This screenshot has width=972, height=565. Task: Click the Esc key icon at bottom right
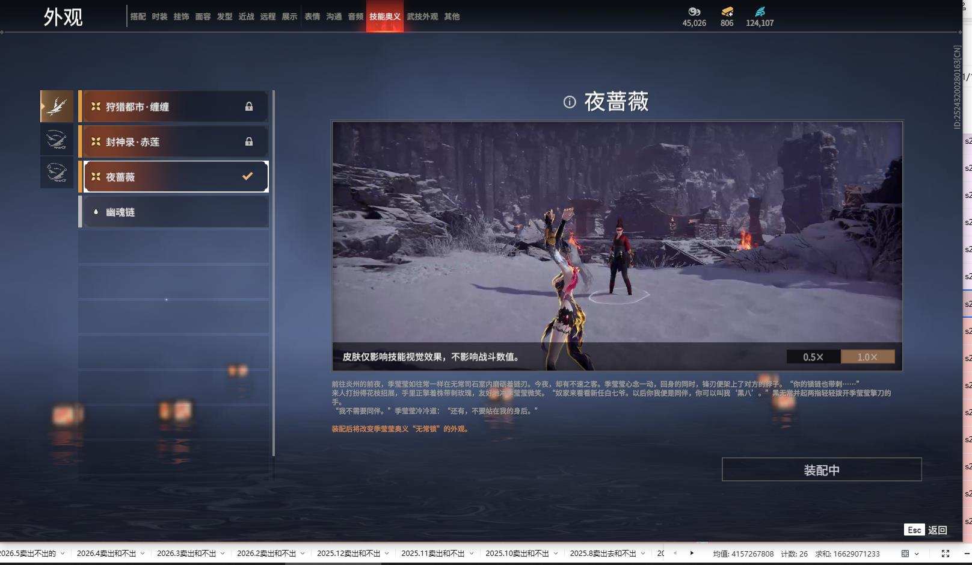914,529
